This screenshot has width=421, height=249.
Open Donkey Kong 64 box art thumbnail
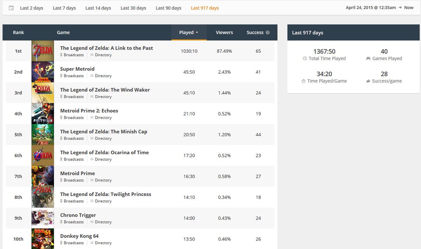coord(43,239)
